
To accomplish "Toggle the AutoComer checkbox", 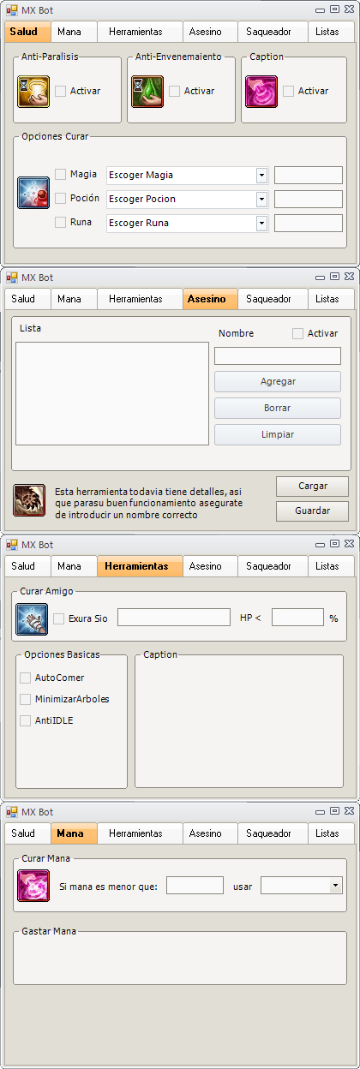I will (26, 678).
